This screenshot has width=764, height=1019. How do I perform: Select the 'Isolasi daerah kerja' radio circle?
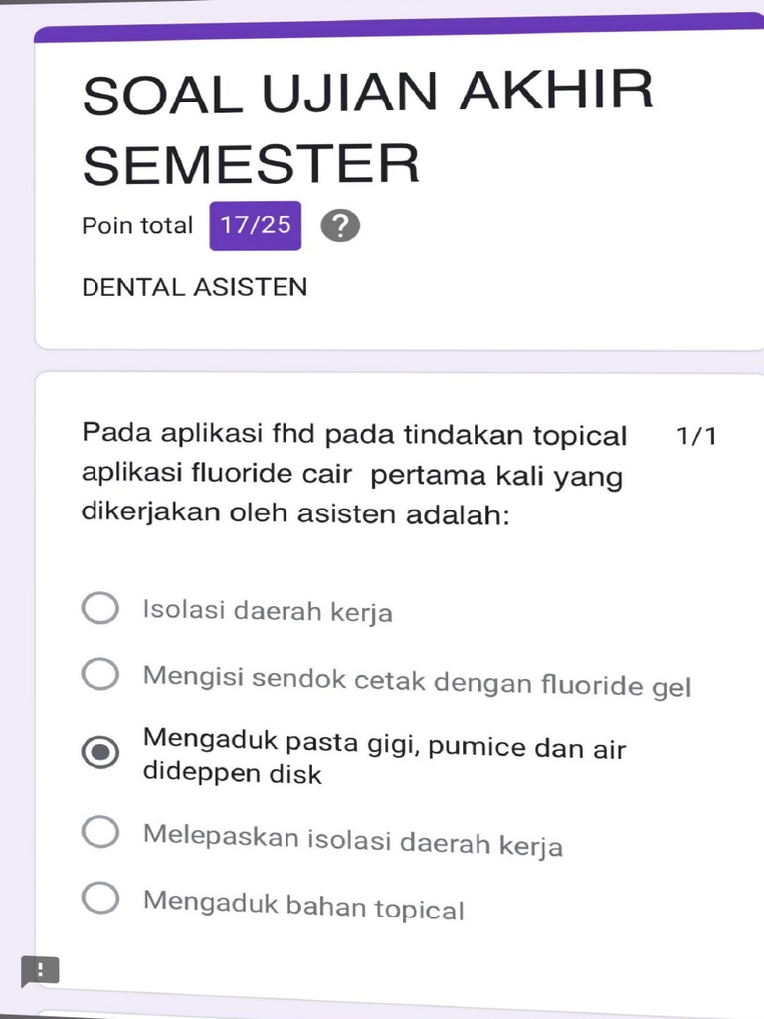coord(100,608)
